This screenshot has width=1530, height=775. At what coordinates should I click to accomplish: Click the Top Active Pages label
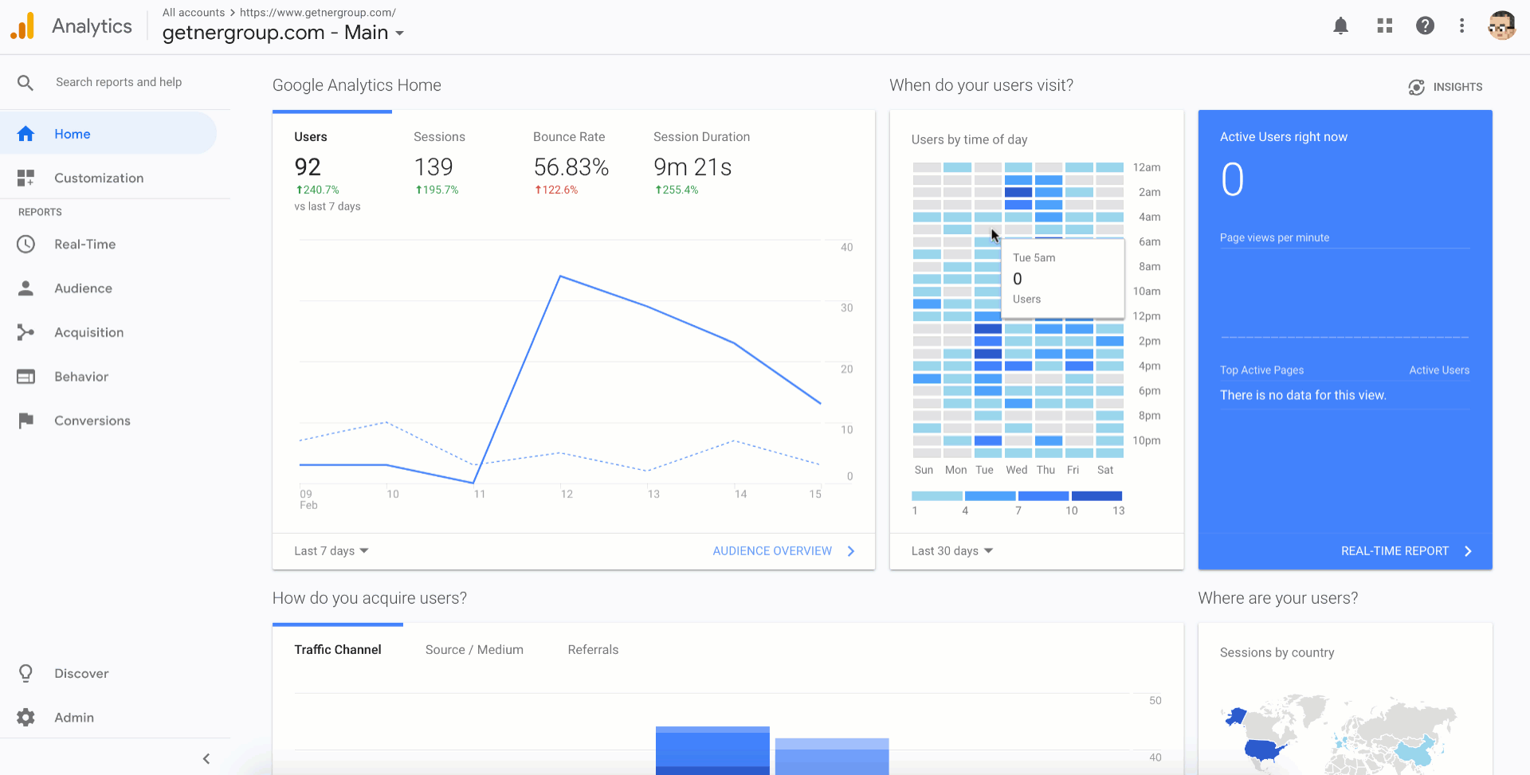1261,370
